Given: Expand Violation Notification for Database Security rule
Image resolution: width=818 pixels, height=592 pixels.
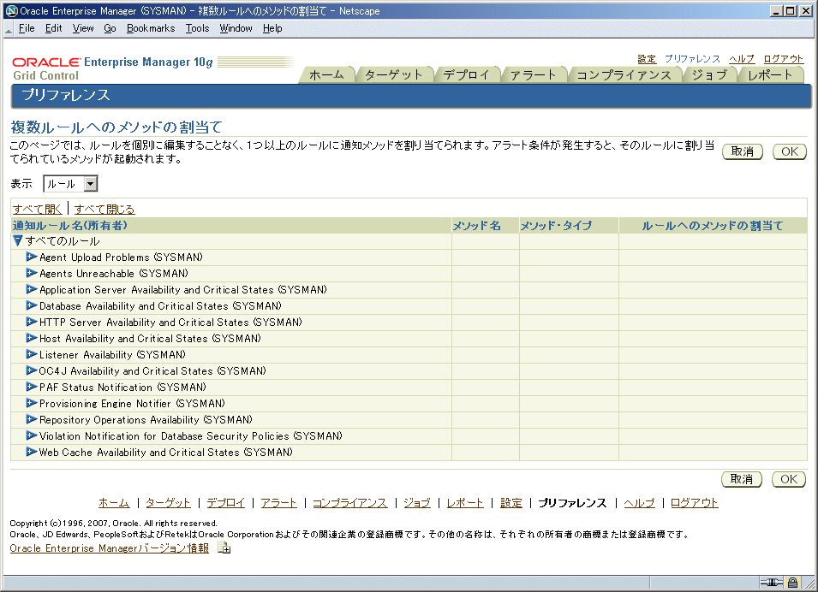Looking at the screenshot, I should coord(32,435).
